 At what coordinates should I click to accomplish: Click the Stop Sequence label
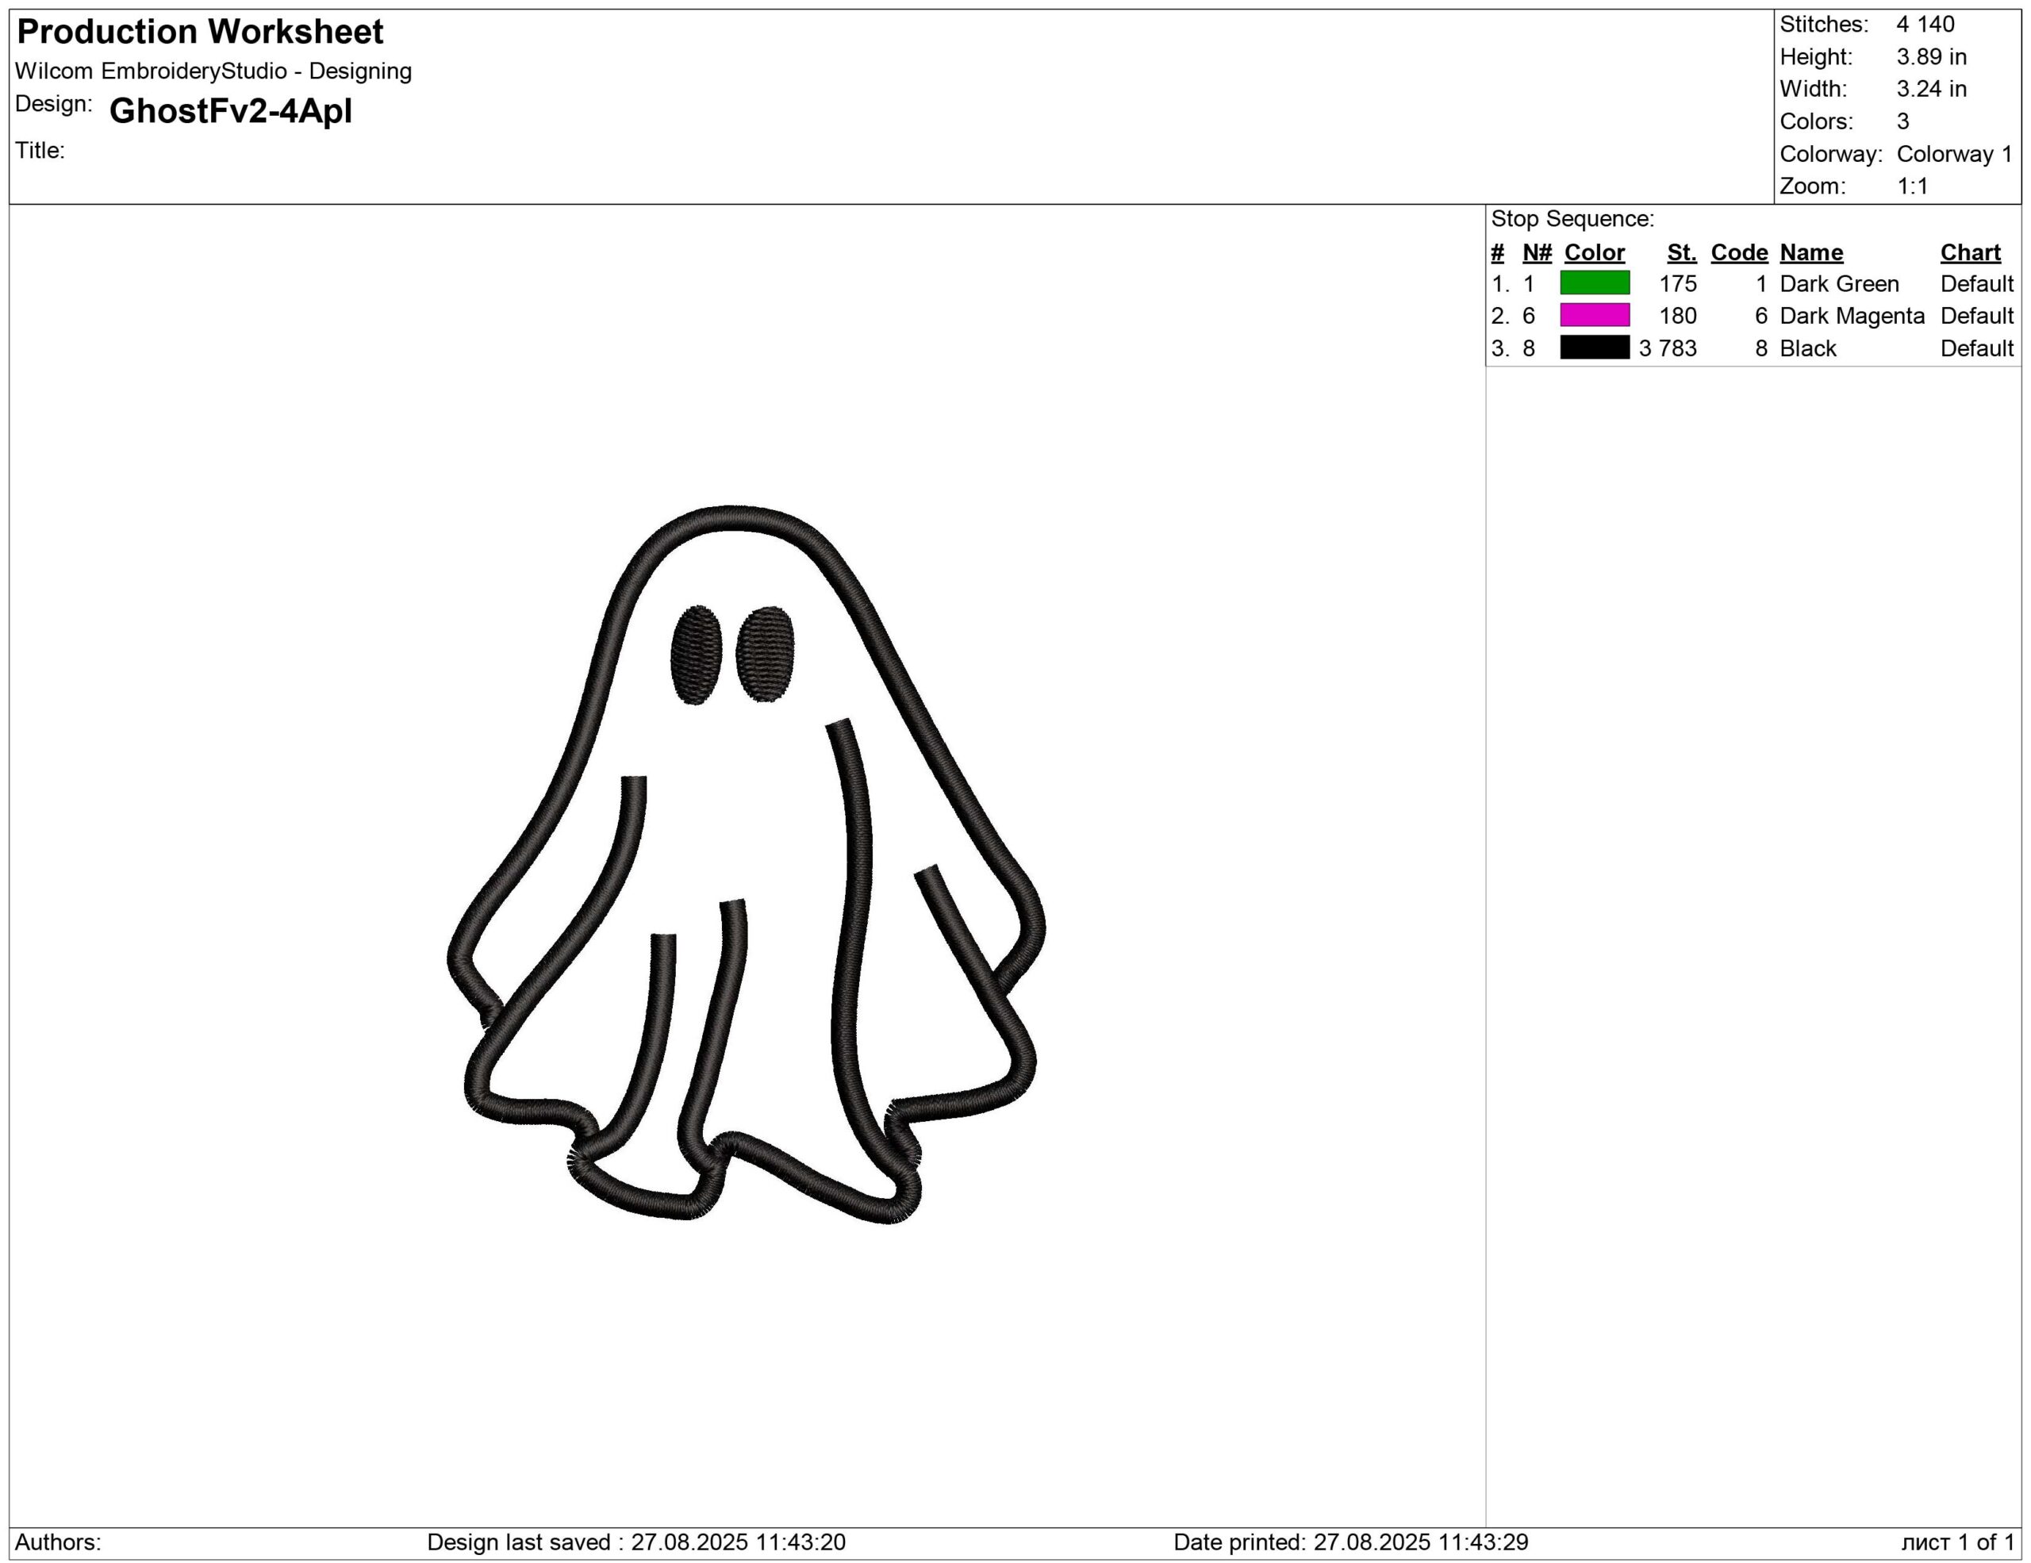coord(1572,220)
